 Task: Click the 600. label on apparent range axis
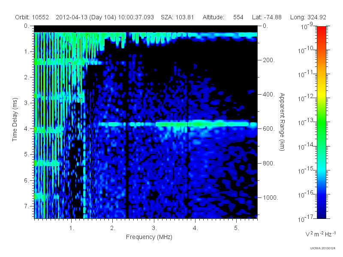[269, 129]
